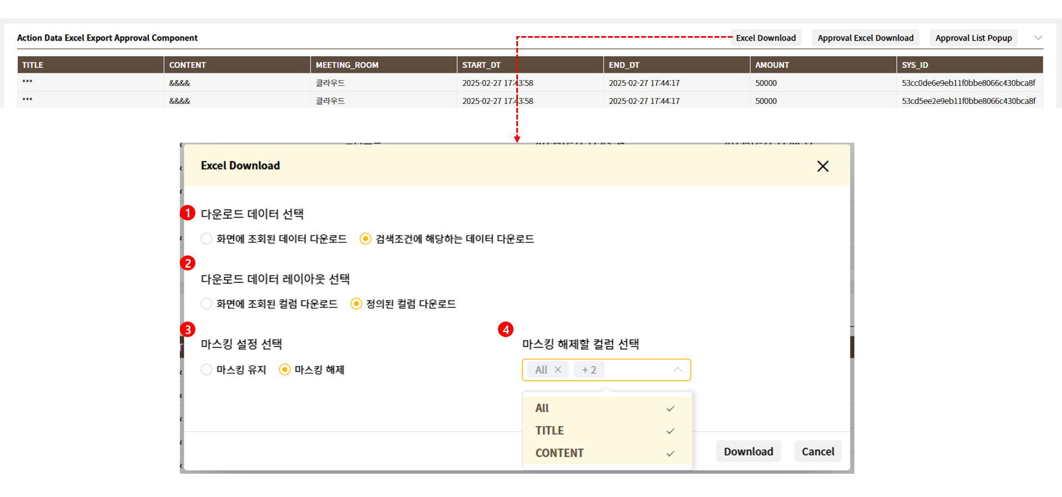
Task: Remove the All tag from column selector
Action: 558,370
